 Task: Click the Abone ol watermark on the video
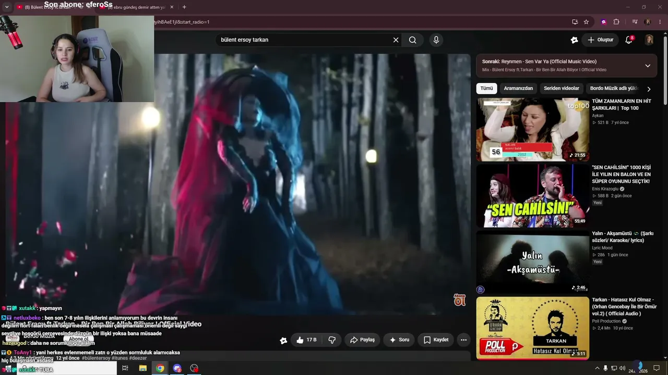(x=459, y=299)
